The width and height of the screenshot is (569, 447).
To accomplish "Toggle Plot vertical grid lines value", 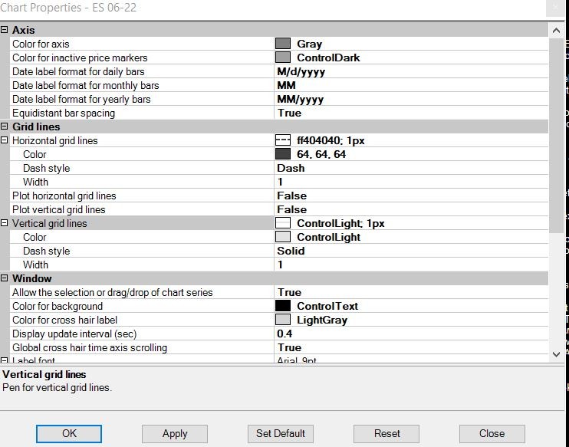I will [291, 209].
